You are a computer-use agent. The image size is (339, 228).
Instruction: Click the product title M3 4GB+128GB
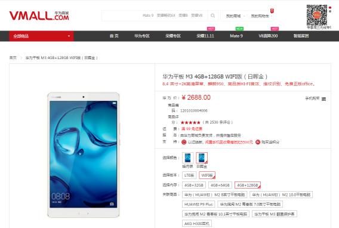pos(215,76)
